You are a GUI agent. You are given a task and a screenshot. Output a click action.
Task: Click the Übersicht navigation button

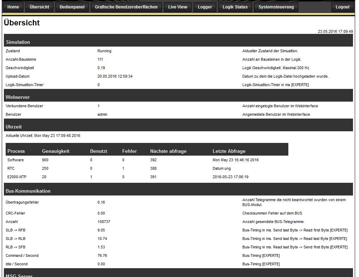pos(40,7)
